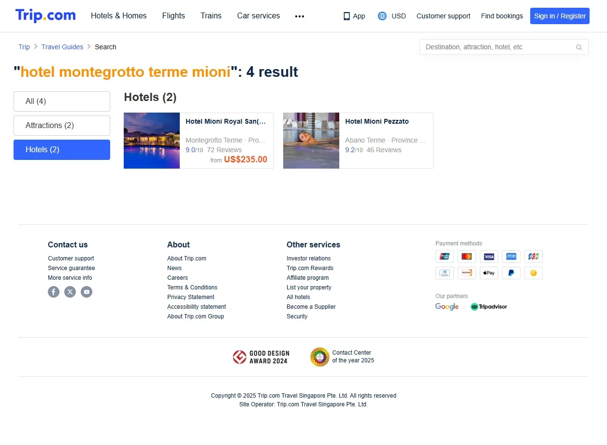The image size is (607, 445).
Task: Select the Attractions (2) filter tab
Action: [62, 126]
